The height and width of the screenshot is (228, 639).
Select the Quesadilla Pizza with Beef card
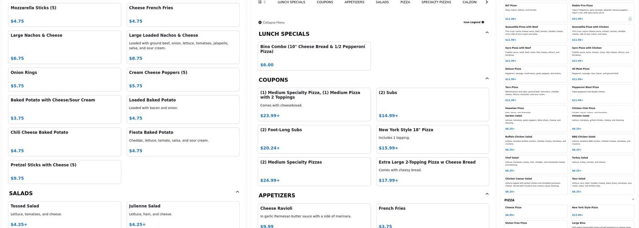click(x=536, y=33)
